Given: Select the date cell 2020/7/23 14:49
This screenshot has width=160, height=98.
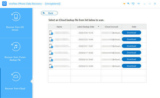Looking at the screenshot, I should click(x=86, y=39).
